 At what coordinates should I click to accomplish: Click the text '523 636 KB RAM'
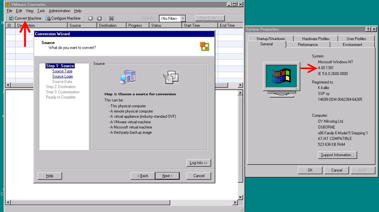point(331,144)
